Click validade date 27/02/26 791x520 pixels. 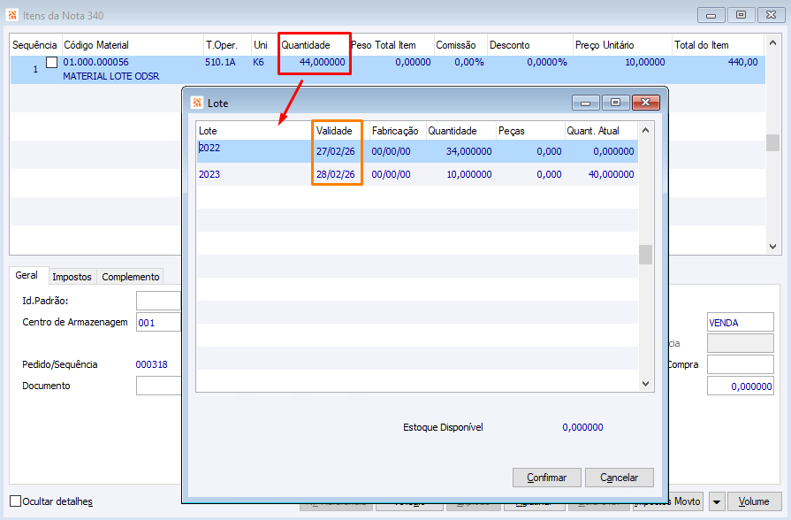coord(336,151)
